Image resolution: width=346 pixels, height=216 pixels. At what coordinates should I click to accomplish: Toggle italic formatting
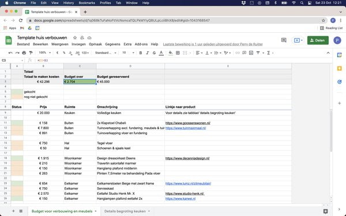(148, 53)
